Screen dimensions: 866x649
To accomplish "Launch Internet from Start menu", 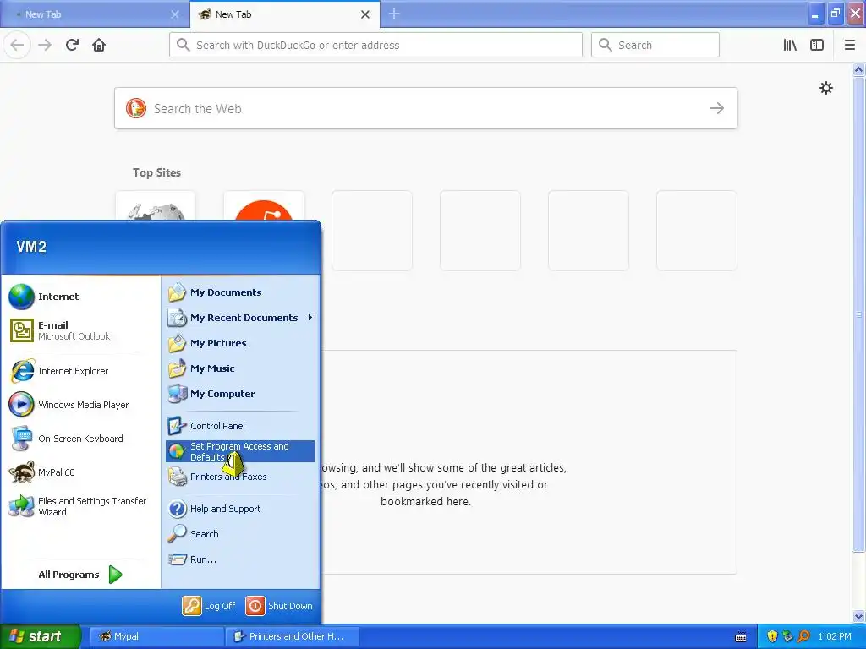I will (x=82, y=297).
